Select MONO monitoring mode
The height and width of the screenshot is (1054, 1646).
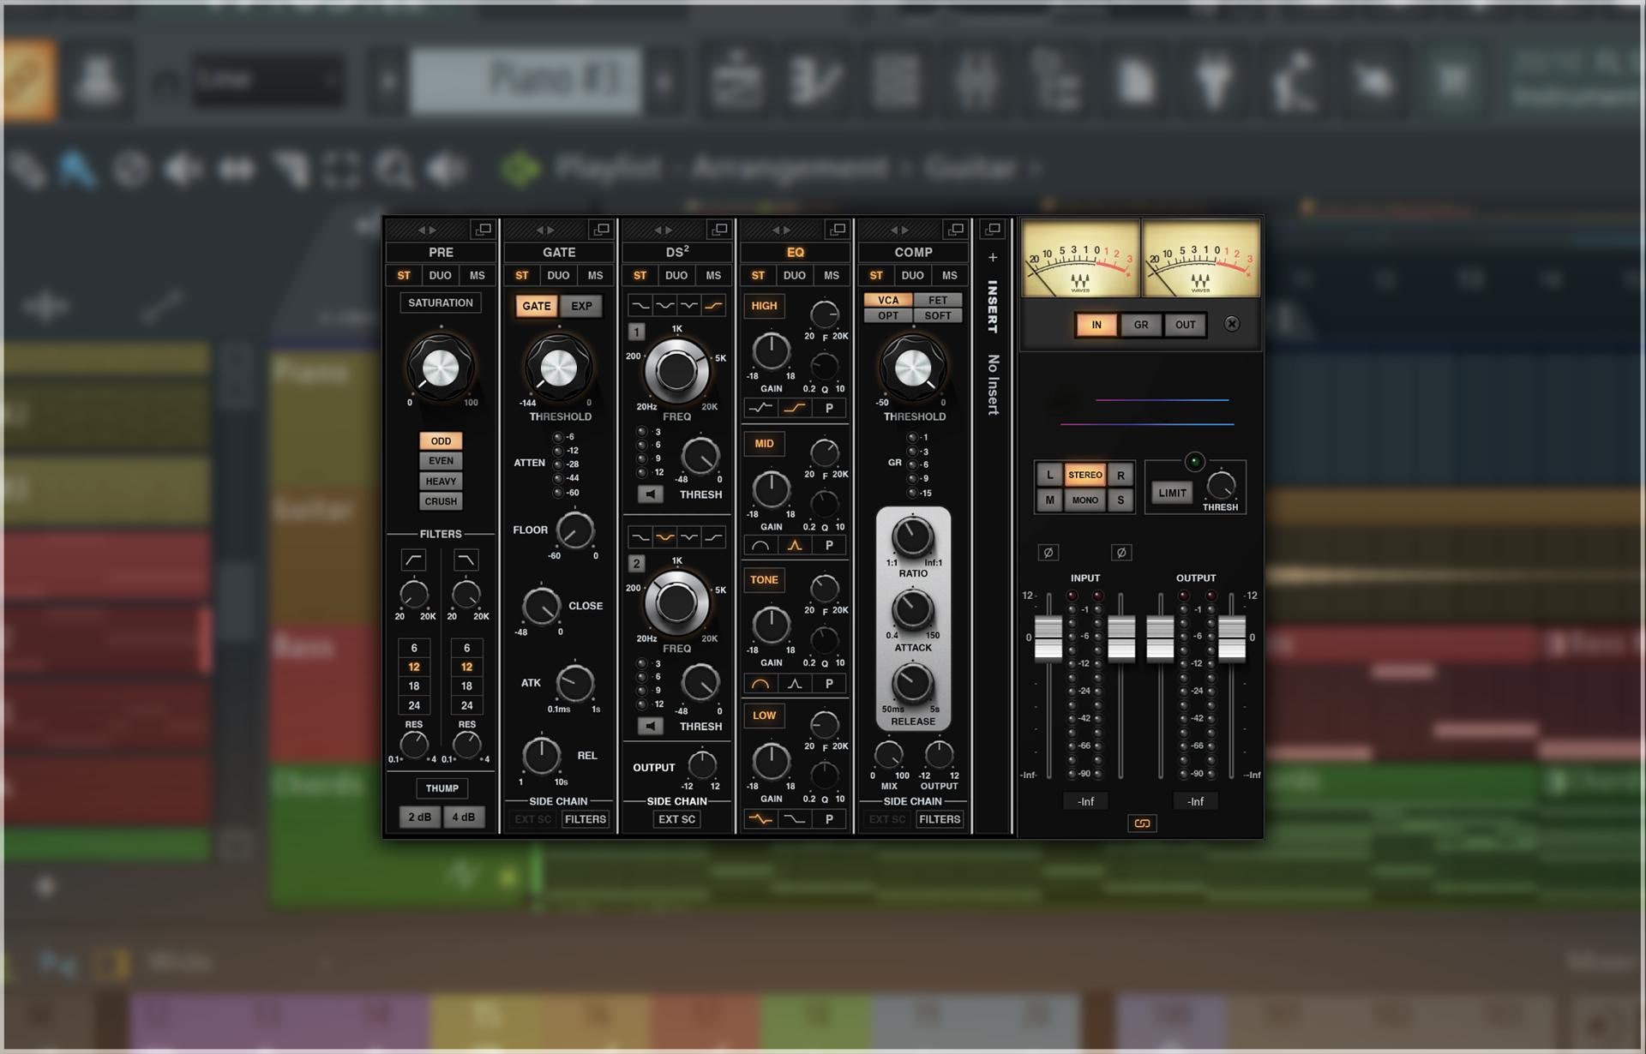coord(1084,500)
